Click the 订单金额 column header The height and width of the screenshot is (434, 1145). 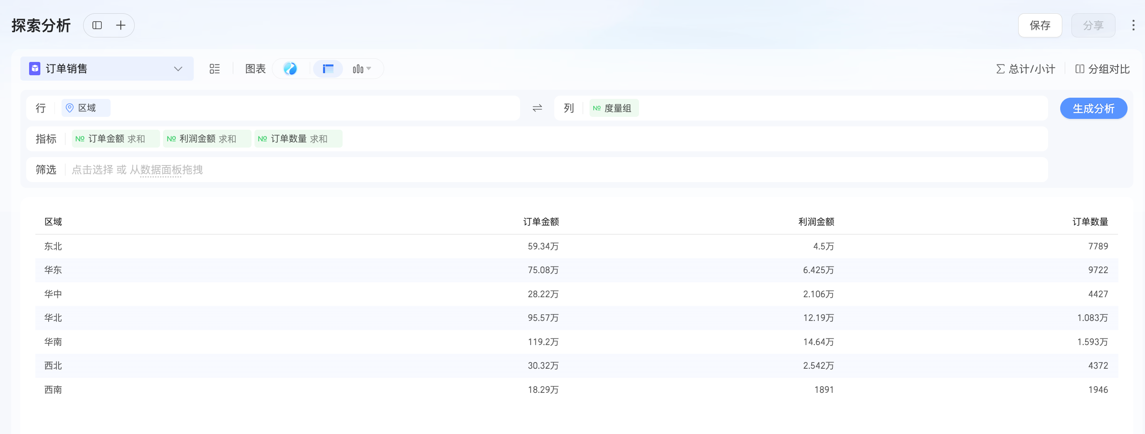541,222
